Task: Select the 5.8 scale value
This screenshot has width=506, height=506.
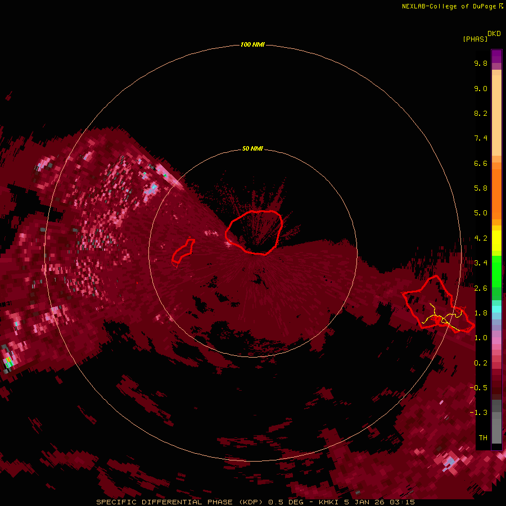Action: pos(481,188)
